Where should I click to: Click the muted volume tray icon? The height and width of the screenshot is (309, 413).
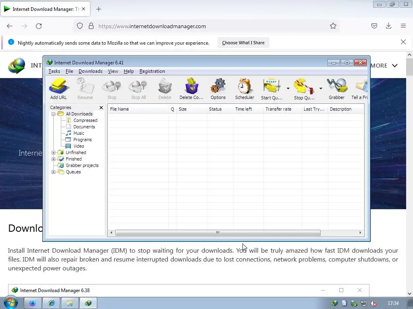coord(373,303)
